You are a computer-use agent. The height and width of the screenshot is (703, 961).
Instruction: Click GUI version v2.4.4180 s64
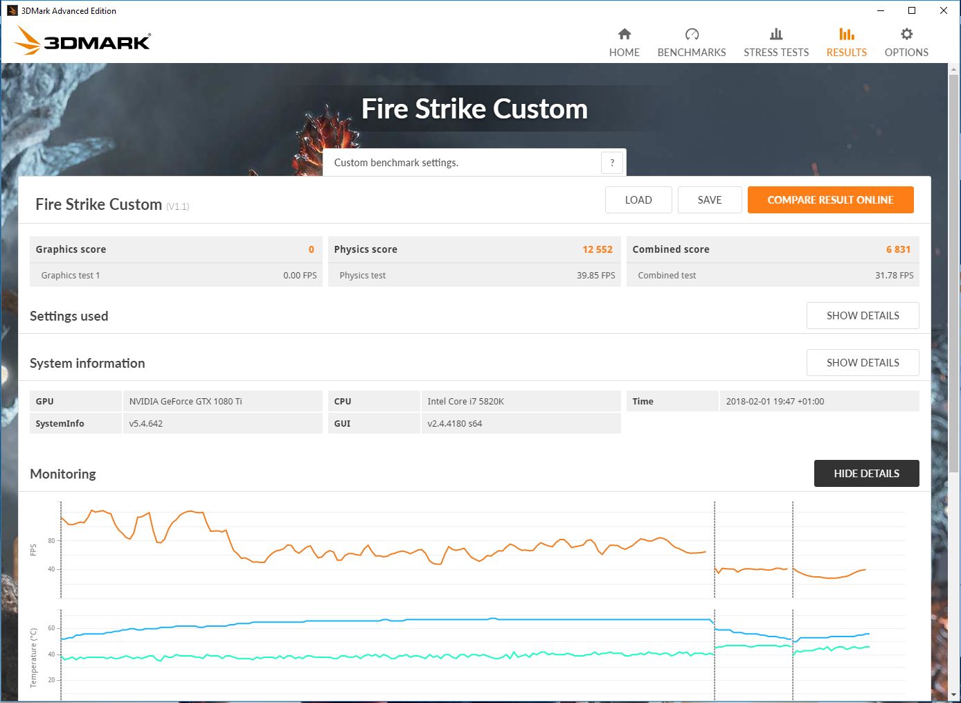pyautogui.click(x=454, y=424)
